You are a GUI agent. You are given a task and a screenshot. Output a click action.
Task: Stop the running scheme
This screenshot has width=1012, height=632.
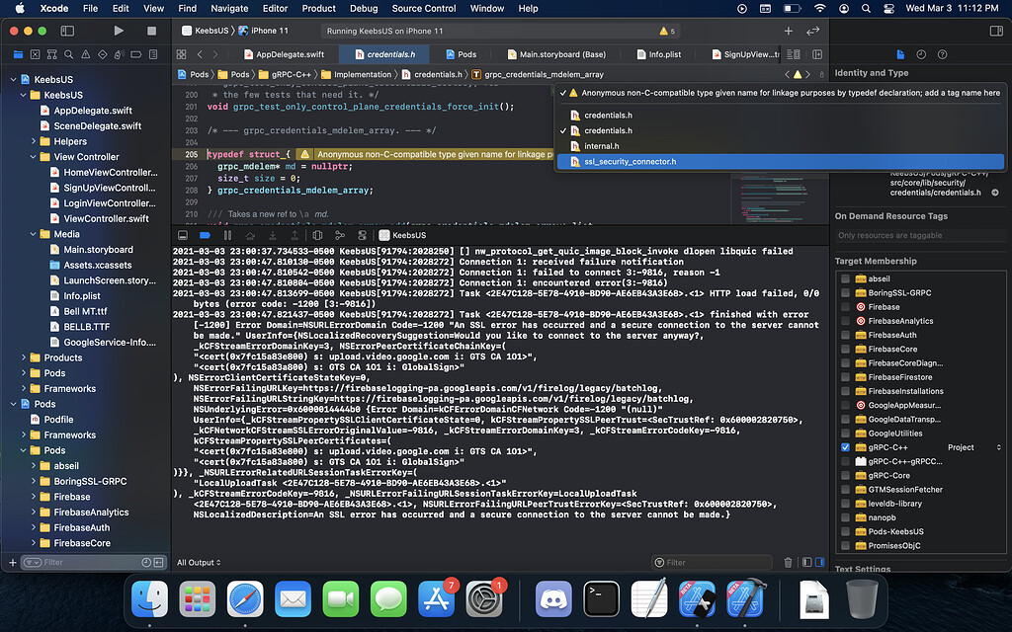(151, 31)
